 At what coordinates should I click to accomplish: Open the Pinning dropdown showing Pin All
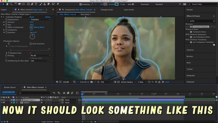[x=40, y=56]
